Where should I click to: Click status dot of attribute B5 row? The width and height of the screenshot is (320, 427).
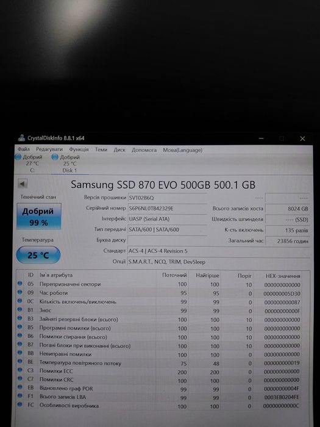(20, 327)
